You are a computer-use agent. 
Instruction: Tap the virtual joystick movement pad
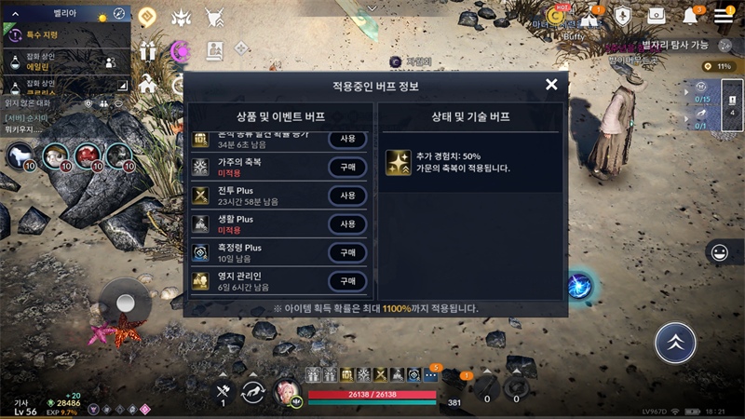[x=126, y=303]
